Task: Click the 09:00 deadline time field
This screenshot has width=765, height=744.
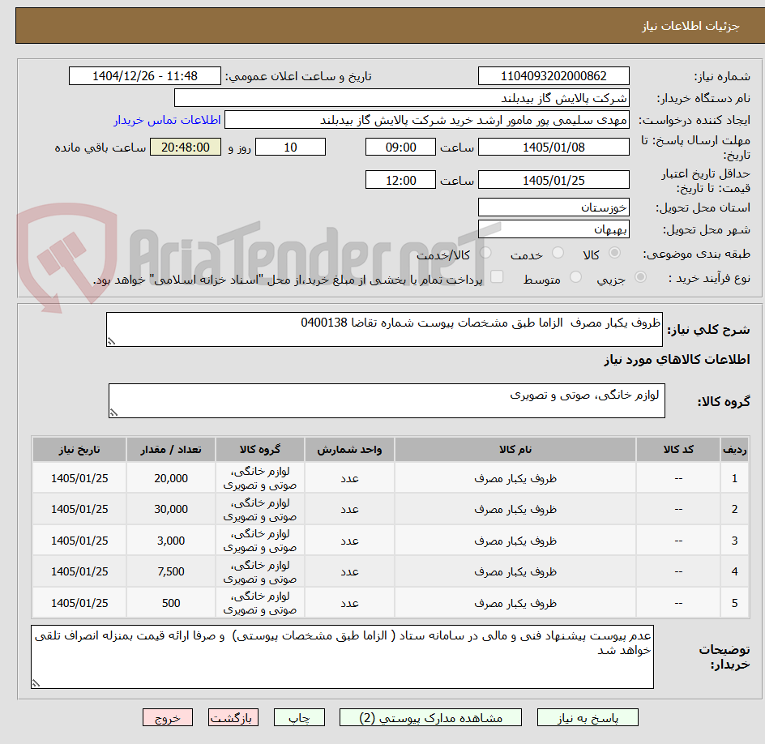Action: tap(400, 147)
